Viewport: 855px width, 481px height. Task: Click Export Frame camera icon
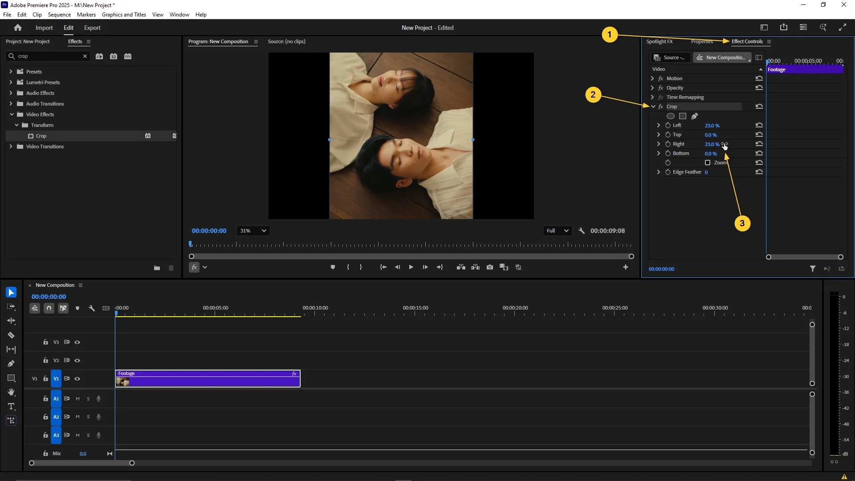(x=490, y=267)
